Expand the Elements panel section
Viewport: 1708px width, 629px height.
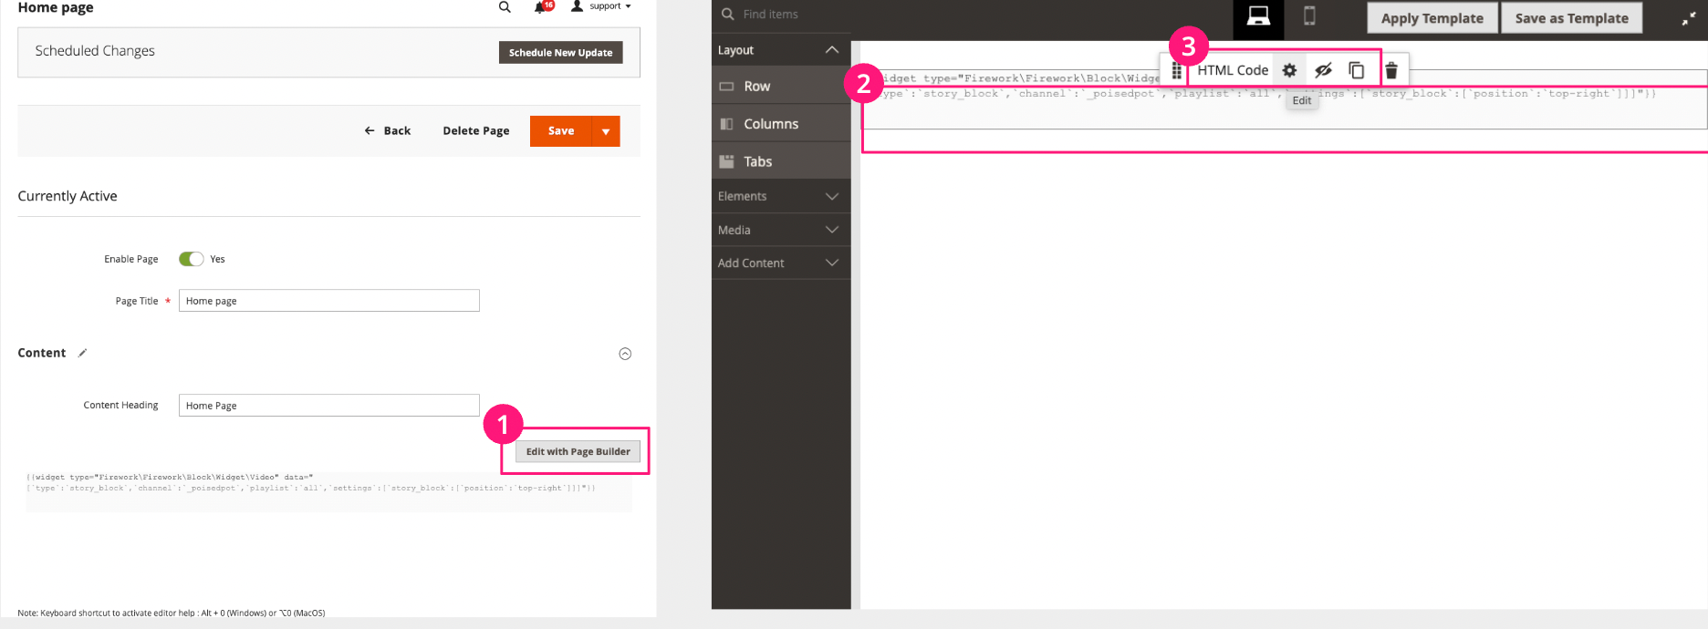[780, 196]
